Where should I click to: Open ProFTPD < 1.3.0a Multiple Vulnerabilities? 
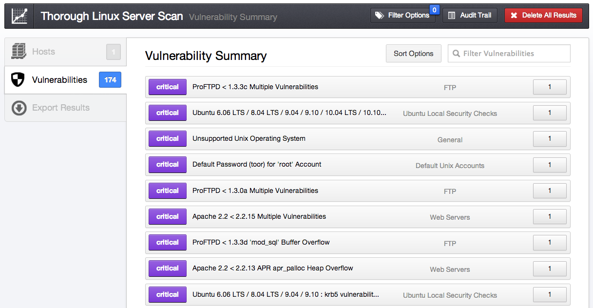click(358, 191)
